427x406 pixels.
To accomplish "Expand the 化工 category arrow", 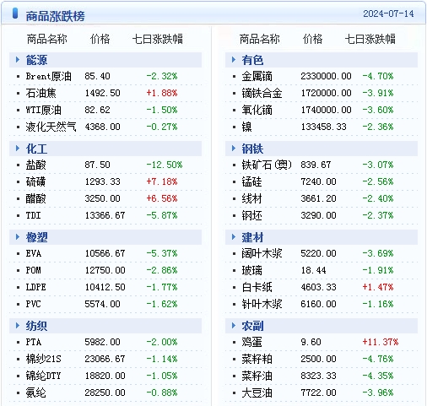I will pyautogui.click(x=18, y=149).
